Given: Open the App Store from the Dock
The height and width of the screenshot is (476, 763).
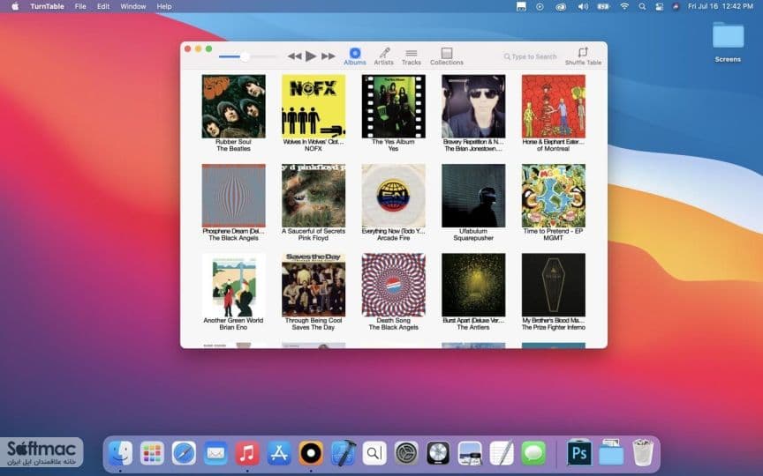Looking at the screenshot, I should [x=279, y=453].
